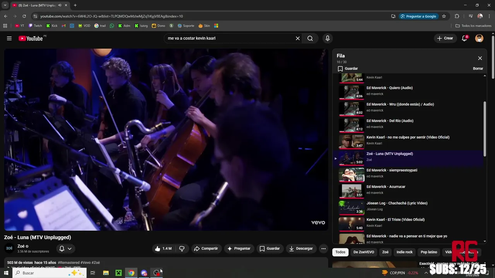495x278 pixels.
Task: Click the Guardar button below video
Action: coord(270,249)
